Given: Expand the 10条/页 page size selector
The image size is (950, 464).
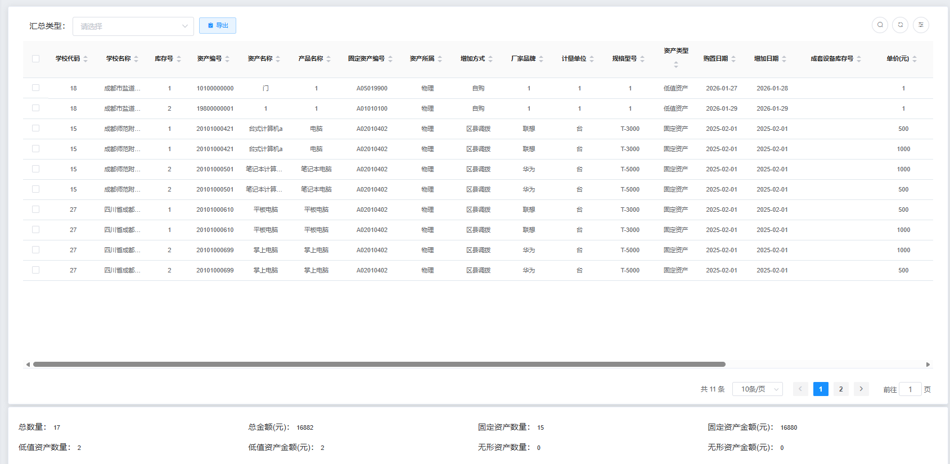Looking at the screenshot, I should tap(757, 389).
